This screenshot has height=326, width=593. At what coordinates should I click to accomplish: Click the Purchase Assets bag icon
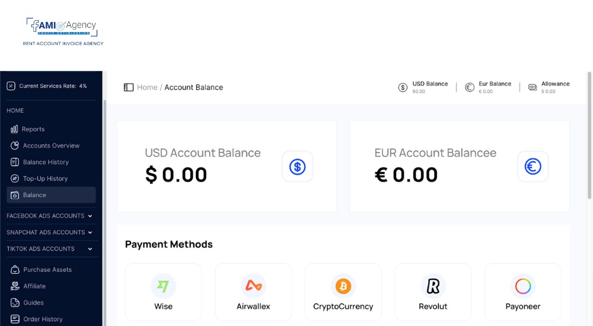point(15,270)
